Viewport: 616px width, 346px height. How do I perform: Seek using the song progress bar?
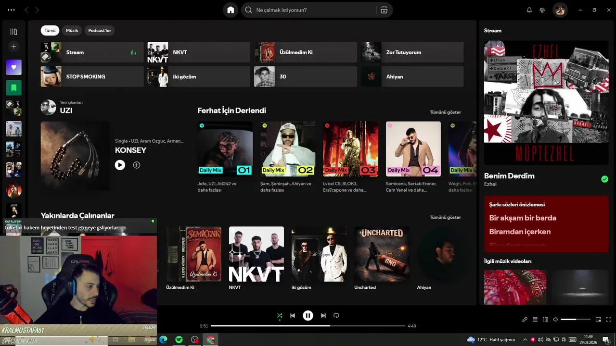[308, 326]
